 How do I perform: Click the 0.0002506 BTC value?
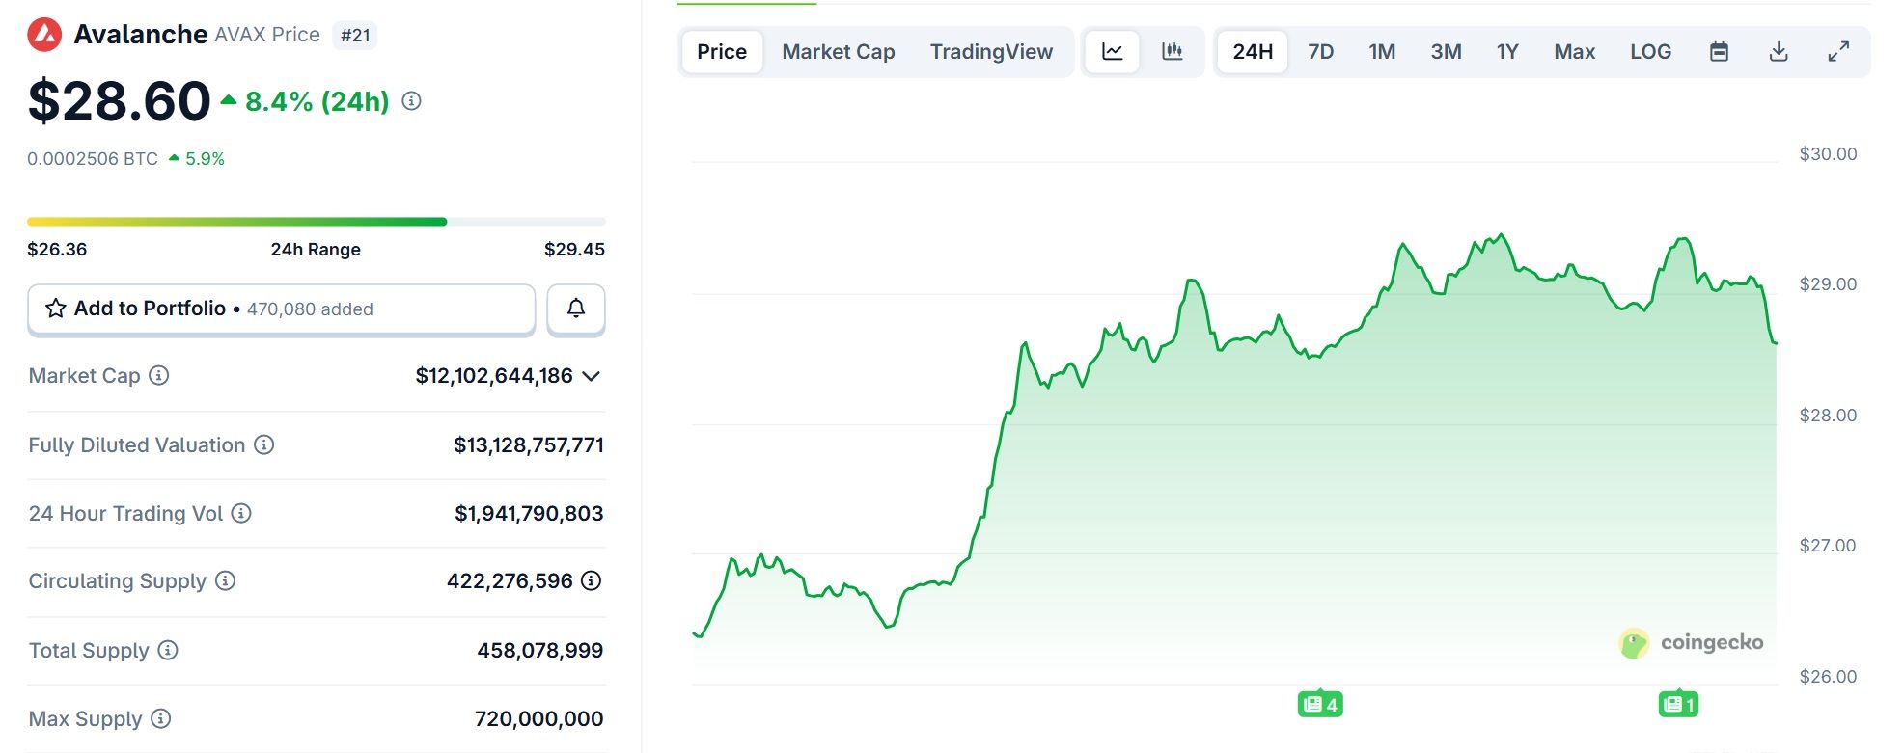[x=93, y=159]
